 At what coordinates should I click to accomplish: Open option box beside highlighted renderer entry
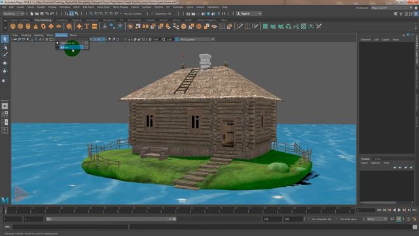click(86, 47)
